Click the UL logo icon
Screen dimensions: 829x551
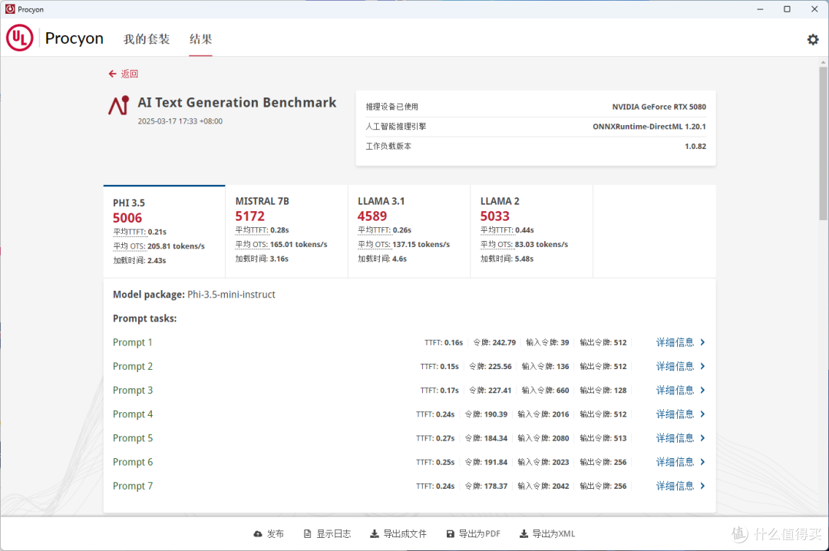click(19, 38)
